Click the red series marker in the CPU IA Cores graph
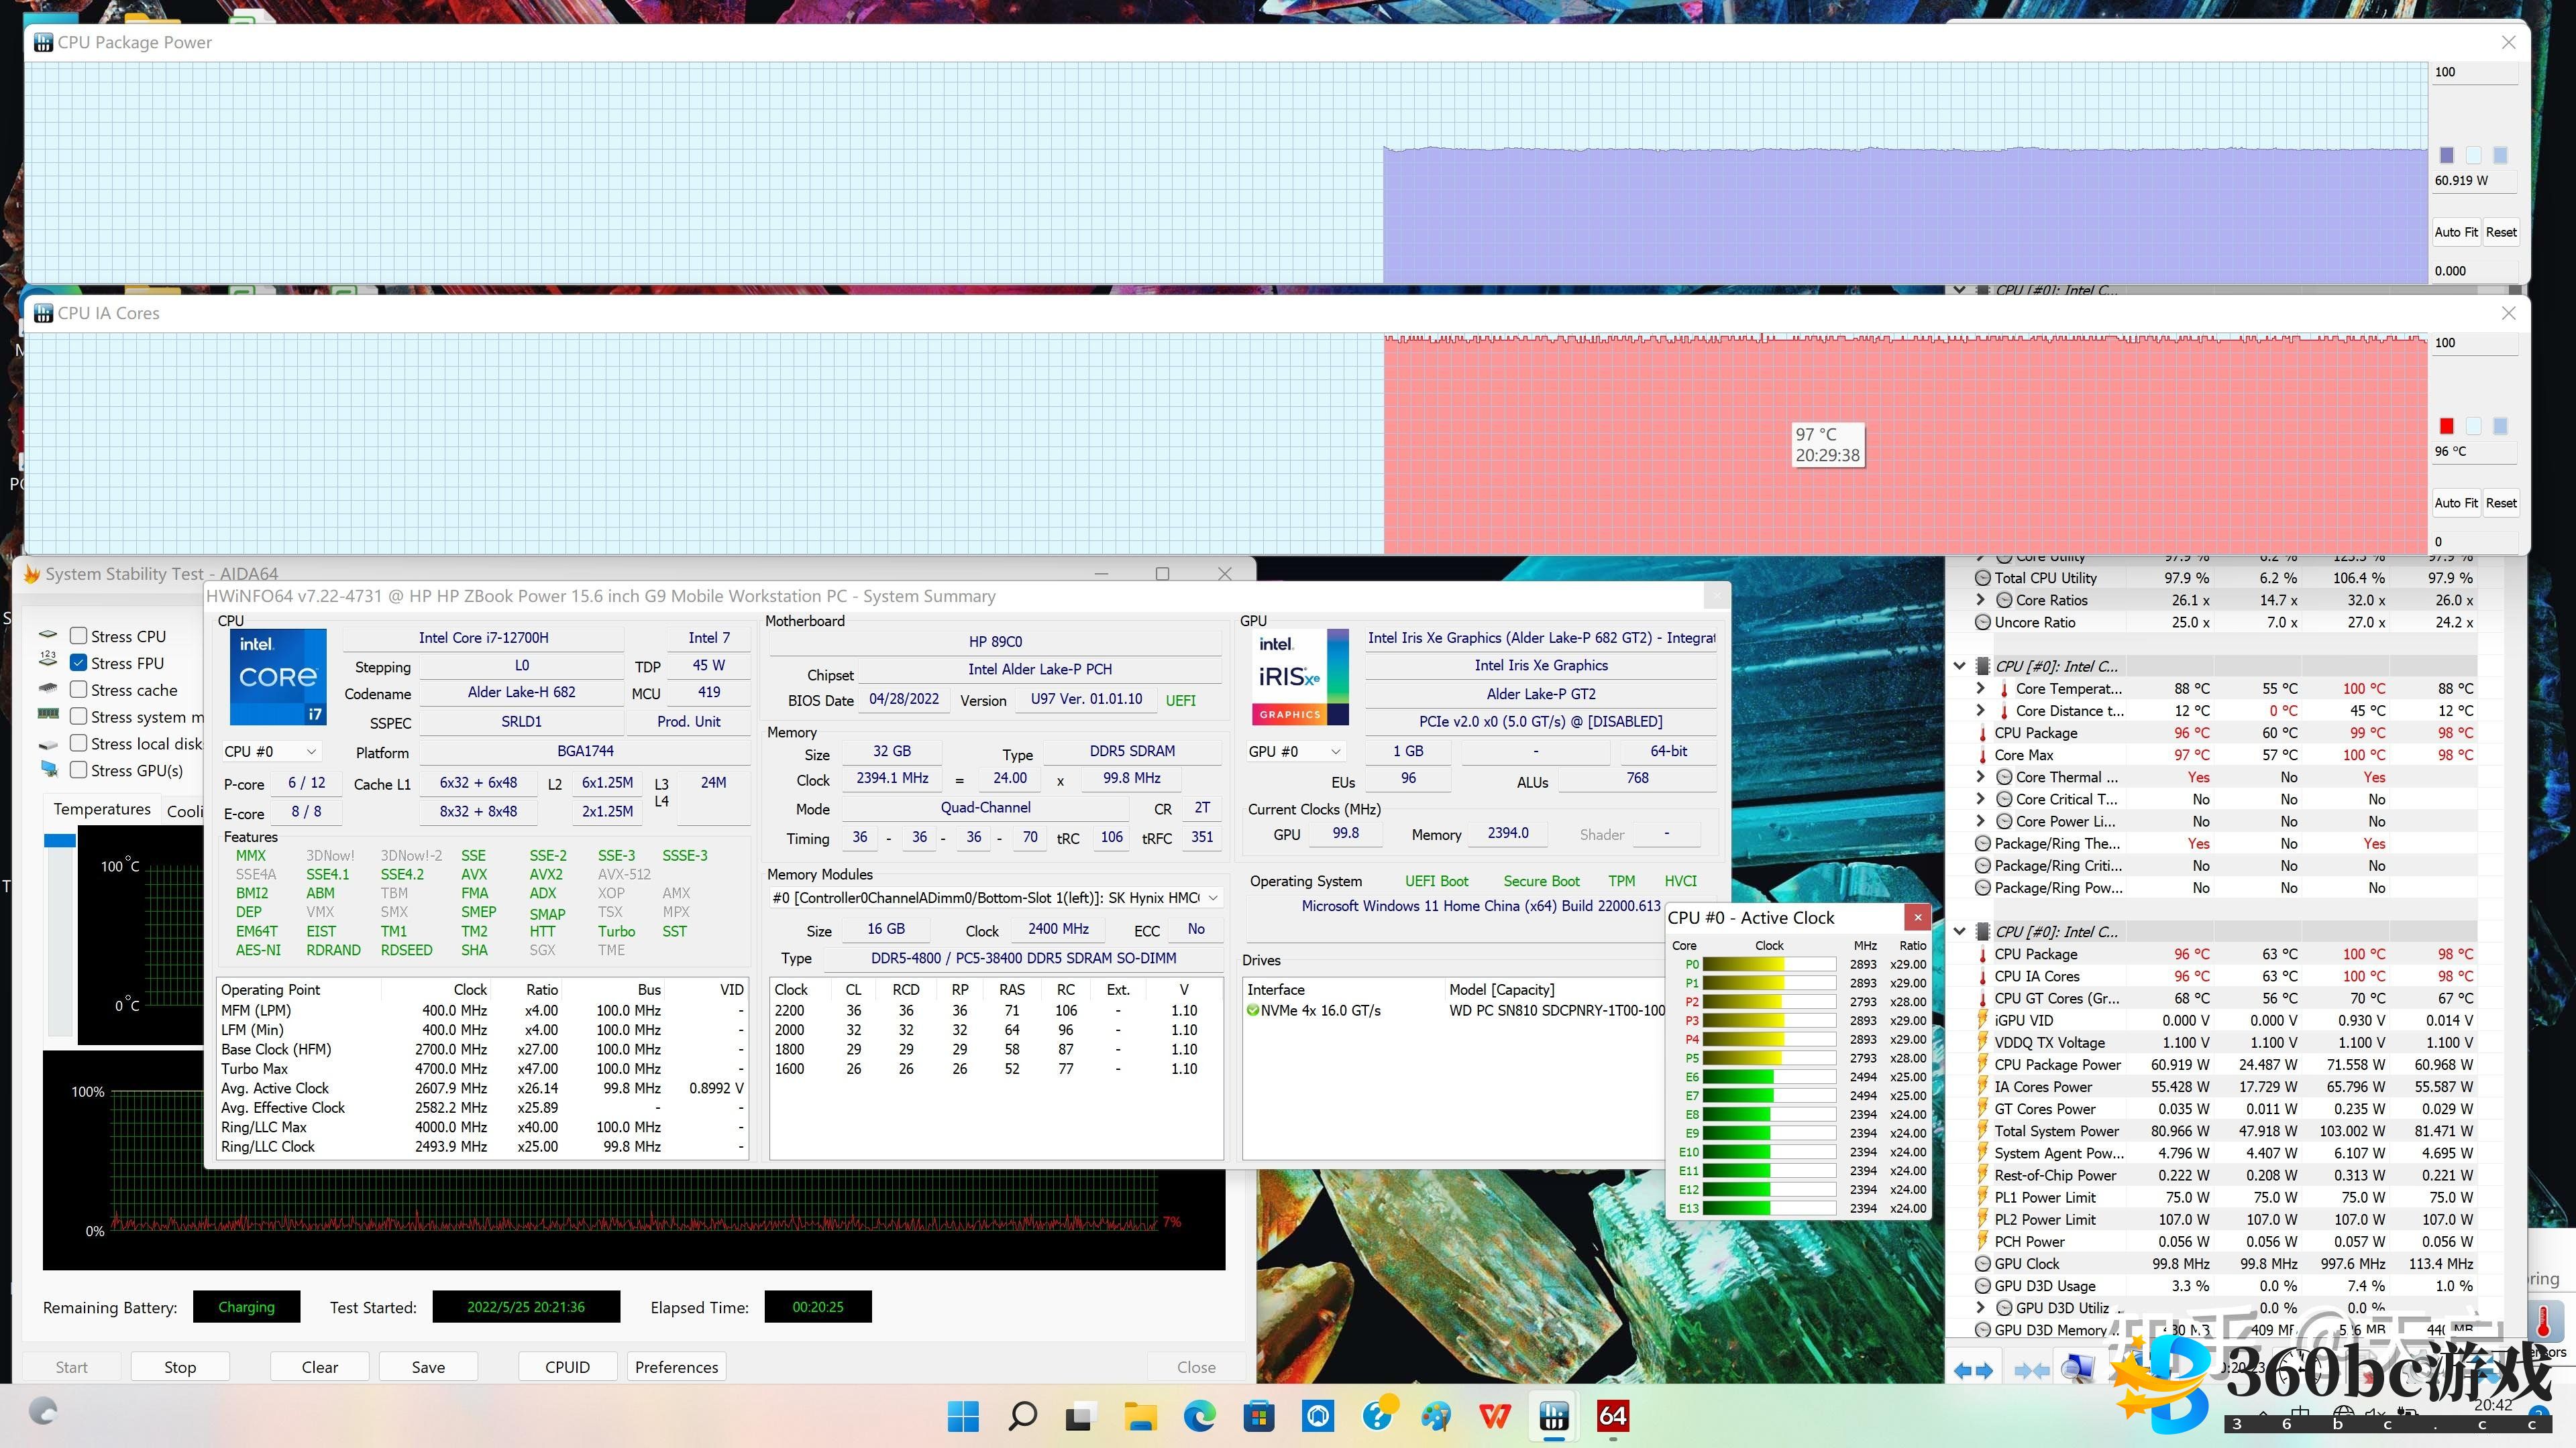2576x1448 pixels. click(x=2446, y=426)
